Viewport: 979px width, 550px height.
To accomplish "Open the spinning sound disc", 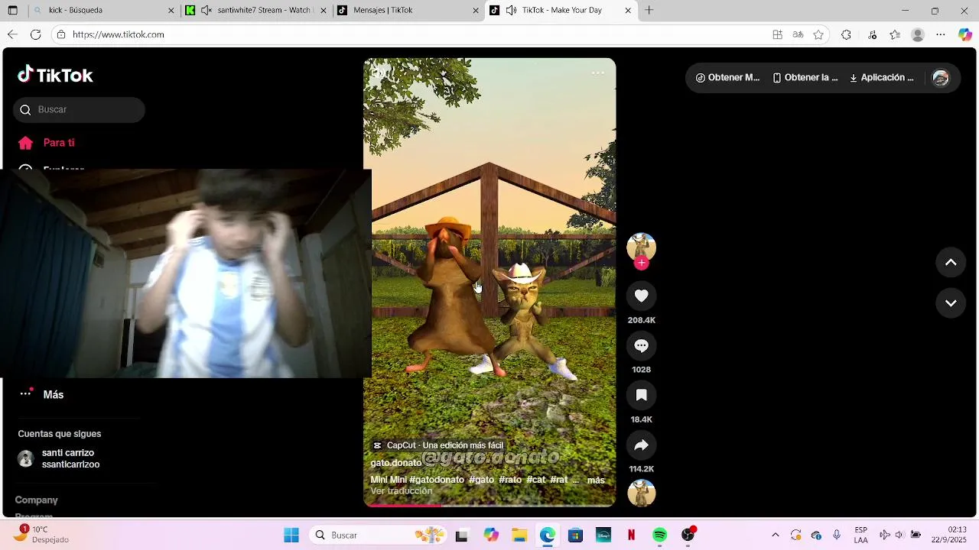I will coord(641,493).
